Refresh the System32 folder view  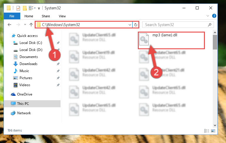(135, 25)
